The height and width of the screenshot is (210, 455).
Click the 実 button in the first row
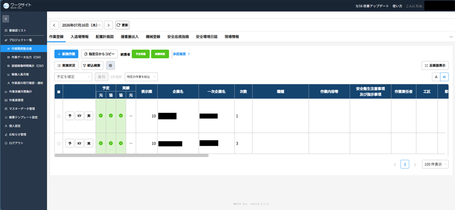89,116
